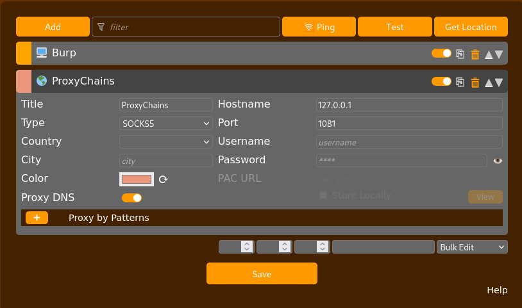Duplicate the ProxyChains proxy entry
Viewport: 522px width, 308px height.
pyautogui.click(x=460, y=82)
